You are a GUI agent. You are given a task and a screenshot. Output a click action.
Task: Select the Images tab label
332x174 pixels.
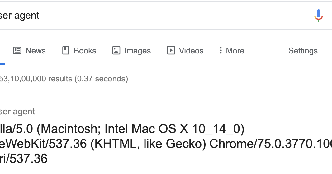(137, 51)
